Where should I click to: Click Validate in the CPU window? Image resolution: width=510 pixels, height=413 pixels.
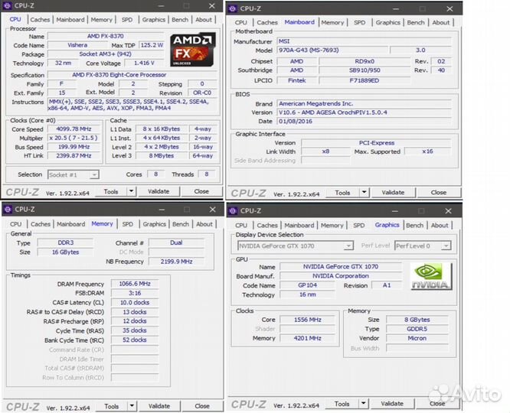pos(159,191)
